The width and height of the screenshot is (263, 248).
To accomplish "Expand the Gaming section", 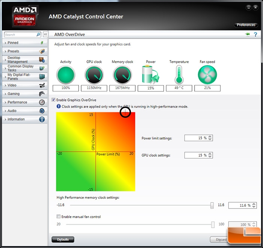I will [x=25, y=94].
